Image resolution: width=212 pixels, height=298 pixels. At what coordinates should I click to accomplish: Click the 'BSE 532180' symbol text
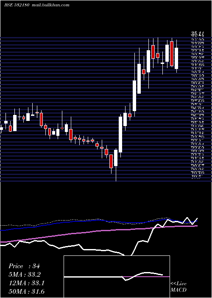(x=17, y=5)
